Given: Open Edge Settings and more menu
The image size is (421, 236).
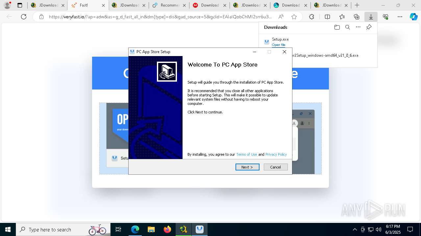Looking at the screenshot, I should pyautogui.click(x=400, y=17).
